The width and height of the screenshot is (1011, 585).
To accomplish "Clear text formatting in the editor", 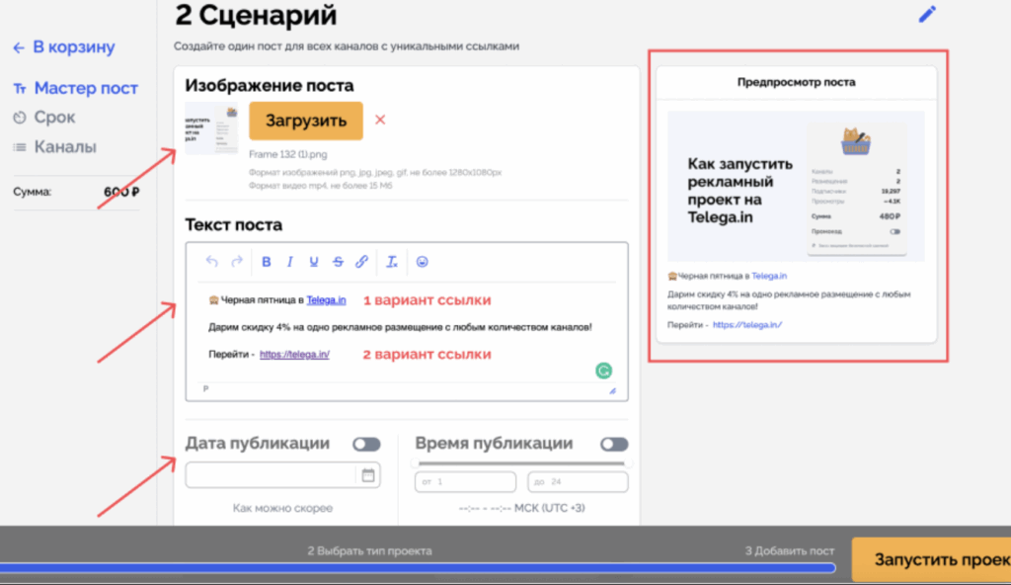I will [x=391, y=262].
